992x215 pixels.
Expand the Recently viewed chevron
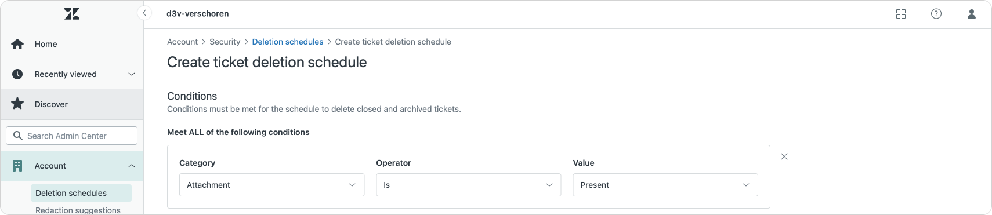click(x=132, y=74)
